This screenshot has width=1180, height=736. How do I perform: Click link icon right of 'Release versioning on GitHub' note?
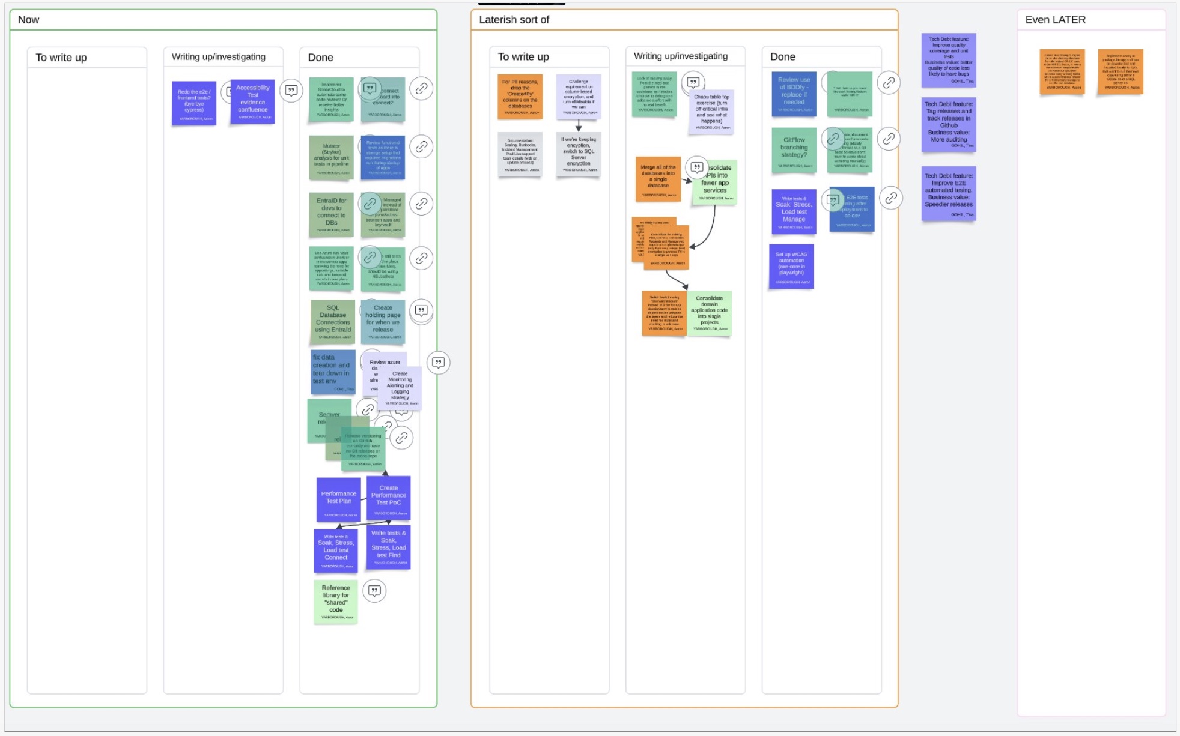tap(402, 438)
